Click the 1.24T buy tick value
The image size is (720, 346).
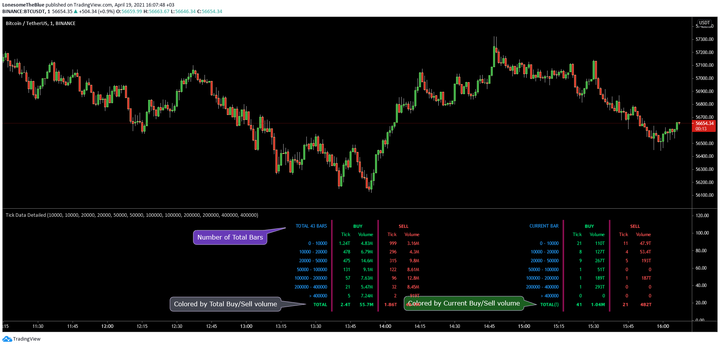pos(345,243)
